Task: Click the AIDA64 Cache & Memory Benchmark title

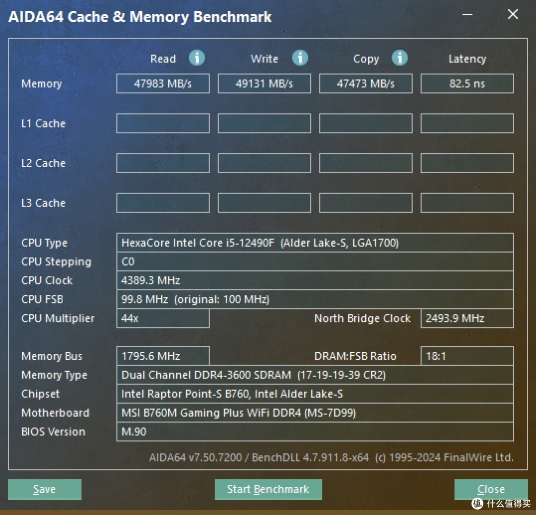Action: [x=140, y=16]
